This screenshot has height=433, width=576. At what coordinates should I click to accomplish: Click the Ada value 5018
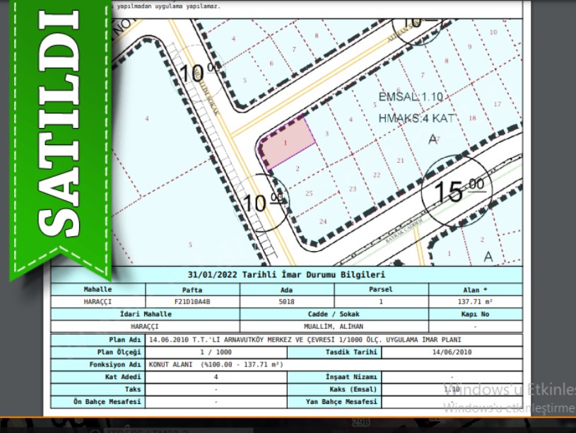click(x=286, y=301)
